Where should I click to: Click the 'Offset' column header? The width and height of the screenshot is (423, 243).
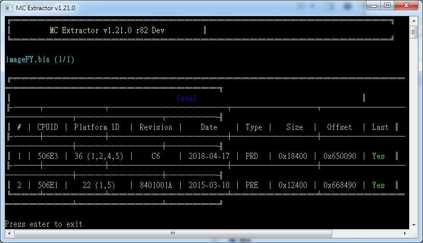coord(339,127)
